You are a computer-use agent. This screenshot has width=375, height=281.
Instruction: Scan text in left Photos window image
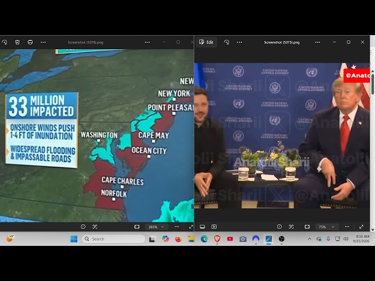coord(95,227)
